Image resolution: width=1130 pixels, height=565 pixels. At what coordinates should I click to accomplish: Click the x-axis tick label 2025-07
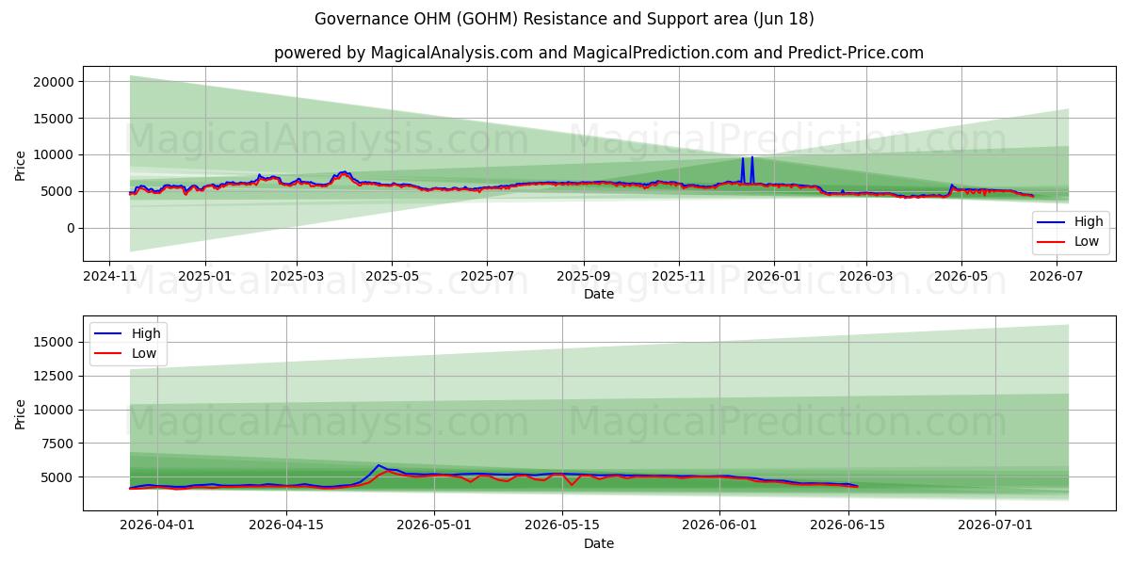point(487,276)
